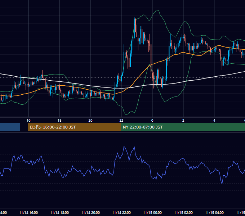Viewport: 245px width, 216px height.
Task: Click the NY 22:00-07:00 JST session bar
Action: (183, 127)
